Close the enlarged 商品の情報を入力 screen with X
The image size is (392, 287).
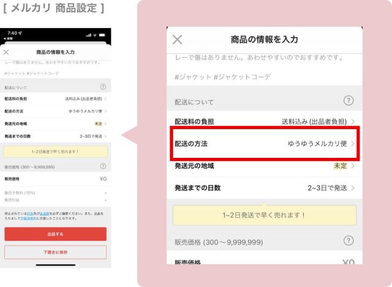pos(177,39)
